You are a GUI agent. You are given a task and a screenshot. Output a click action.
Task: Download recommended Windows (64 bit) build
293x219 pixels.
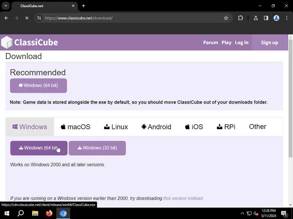39,86
